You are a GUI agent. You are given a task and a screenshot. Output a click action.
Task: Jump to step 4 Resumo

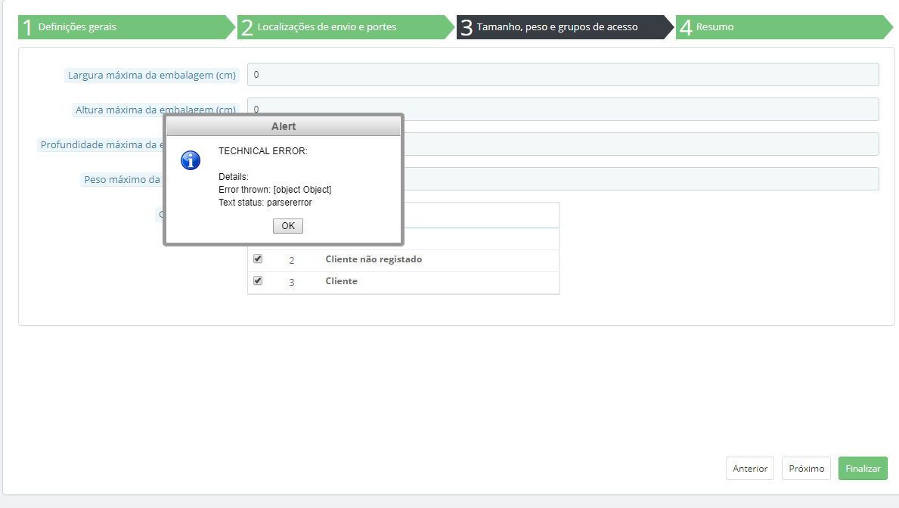pyautogui.click(x=784, y=27)
